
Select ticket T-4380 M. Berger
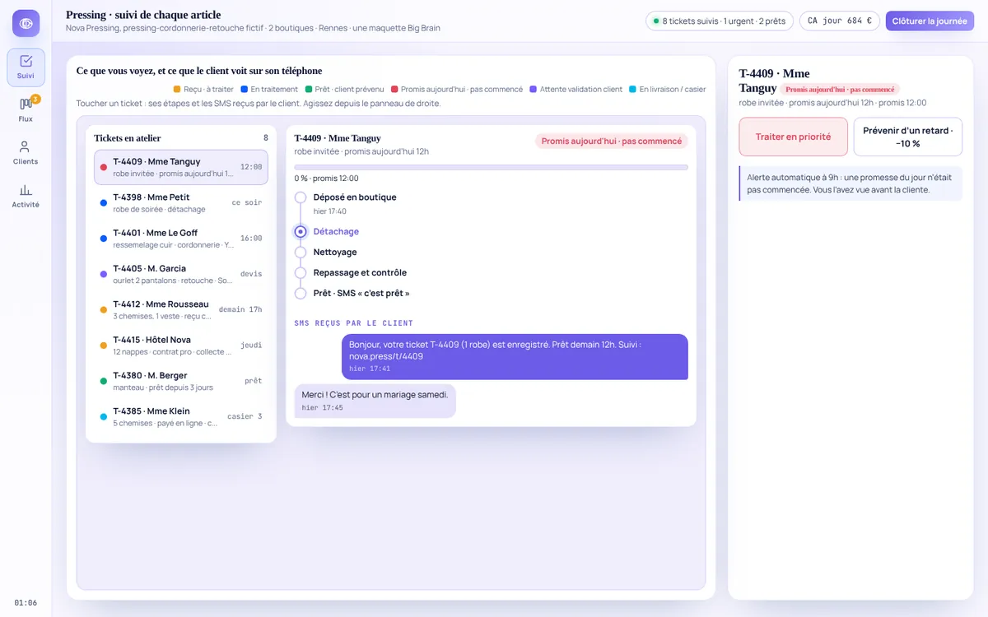[x=180, y=381]
